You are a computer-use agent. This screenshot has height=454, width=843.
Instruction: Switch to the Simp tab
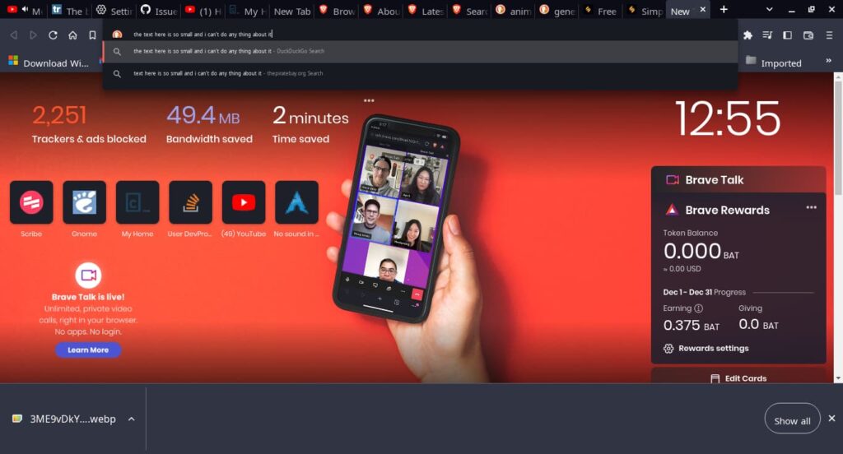point(645,10)
